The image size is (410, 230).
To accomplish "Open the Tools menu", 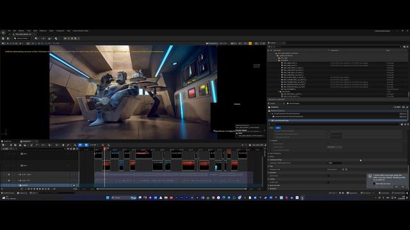I will (28, 31).
